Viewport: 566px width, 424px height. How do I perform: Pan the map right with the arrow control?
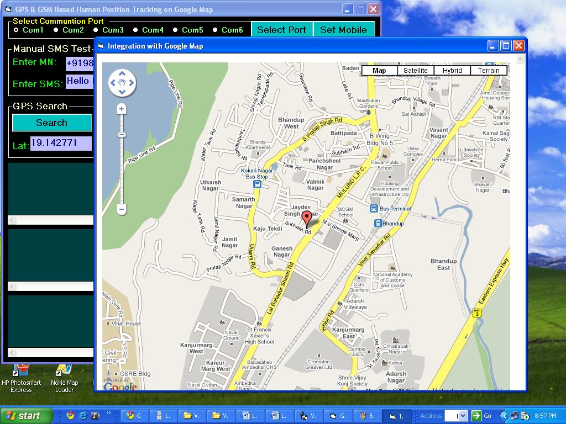coord(131,83)
